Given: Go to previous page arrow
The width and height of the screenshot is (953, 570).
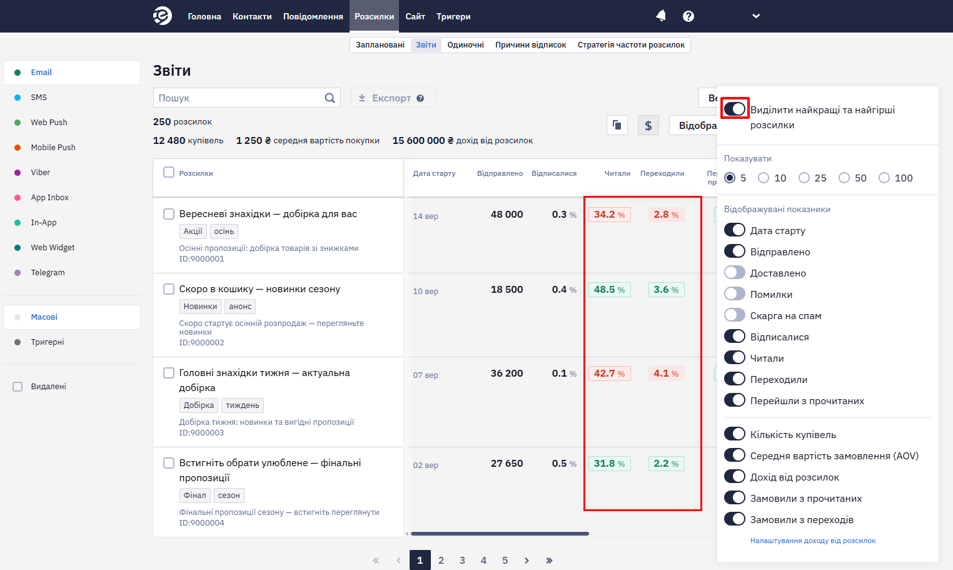Looking at the screenshot, I should 398,561.
